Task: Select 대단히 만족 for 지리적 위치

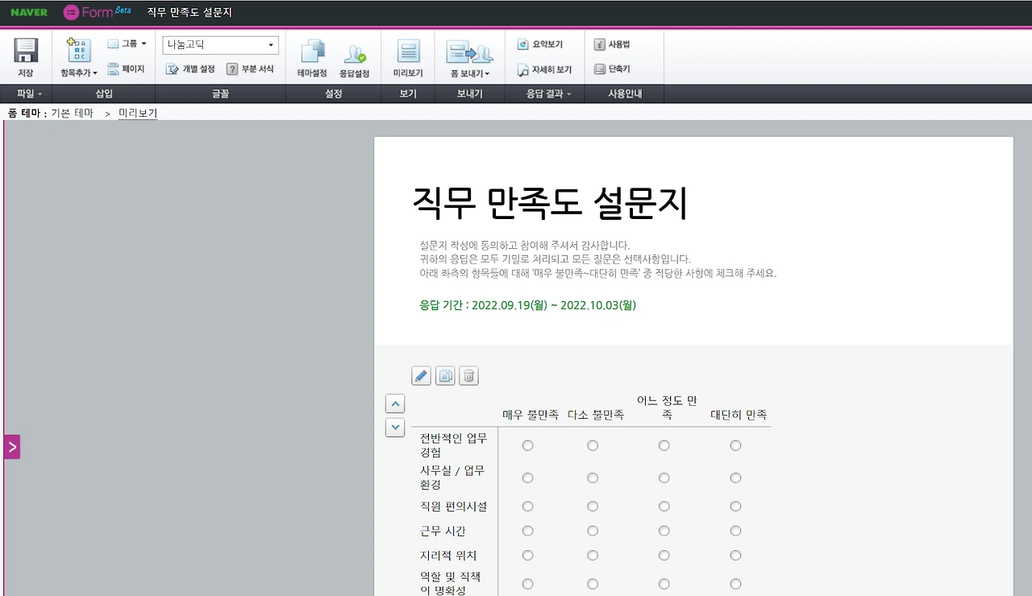Action: click(735, 556)
